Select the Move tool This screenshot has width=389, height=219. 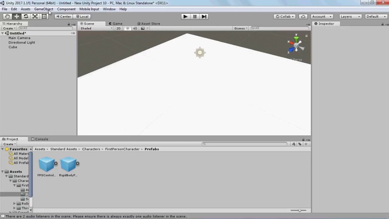(x=17, y=16)
